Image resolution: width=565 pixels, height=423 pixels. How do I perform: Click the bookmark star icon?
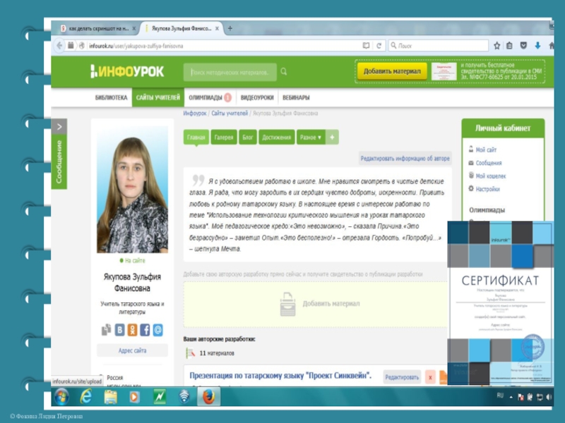[x=497, y=46]
